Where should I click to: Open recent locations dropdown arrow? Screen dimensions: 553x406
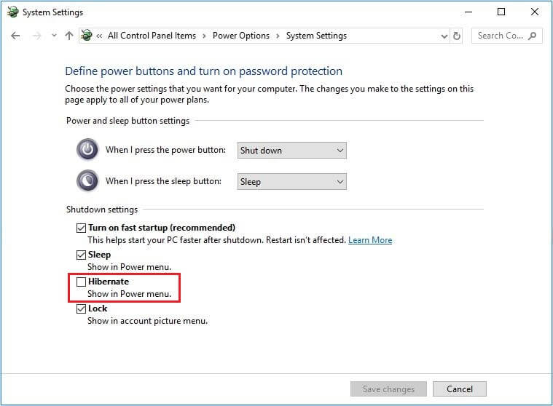tap(54, 36)
